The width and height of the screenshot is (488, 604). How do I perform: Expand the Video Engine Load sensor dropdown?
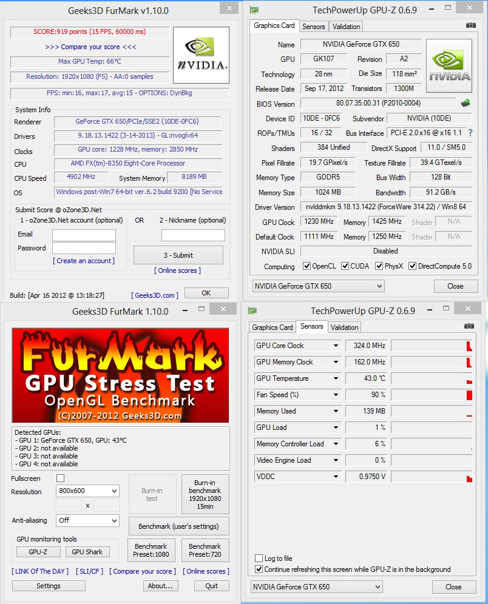(x=336, y=460)
